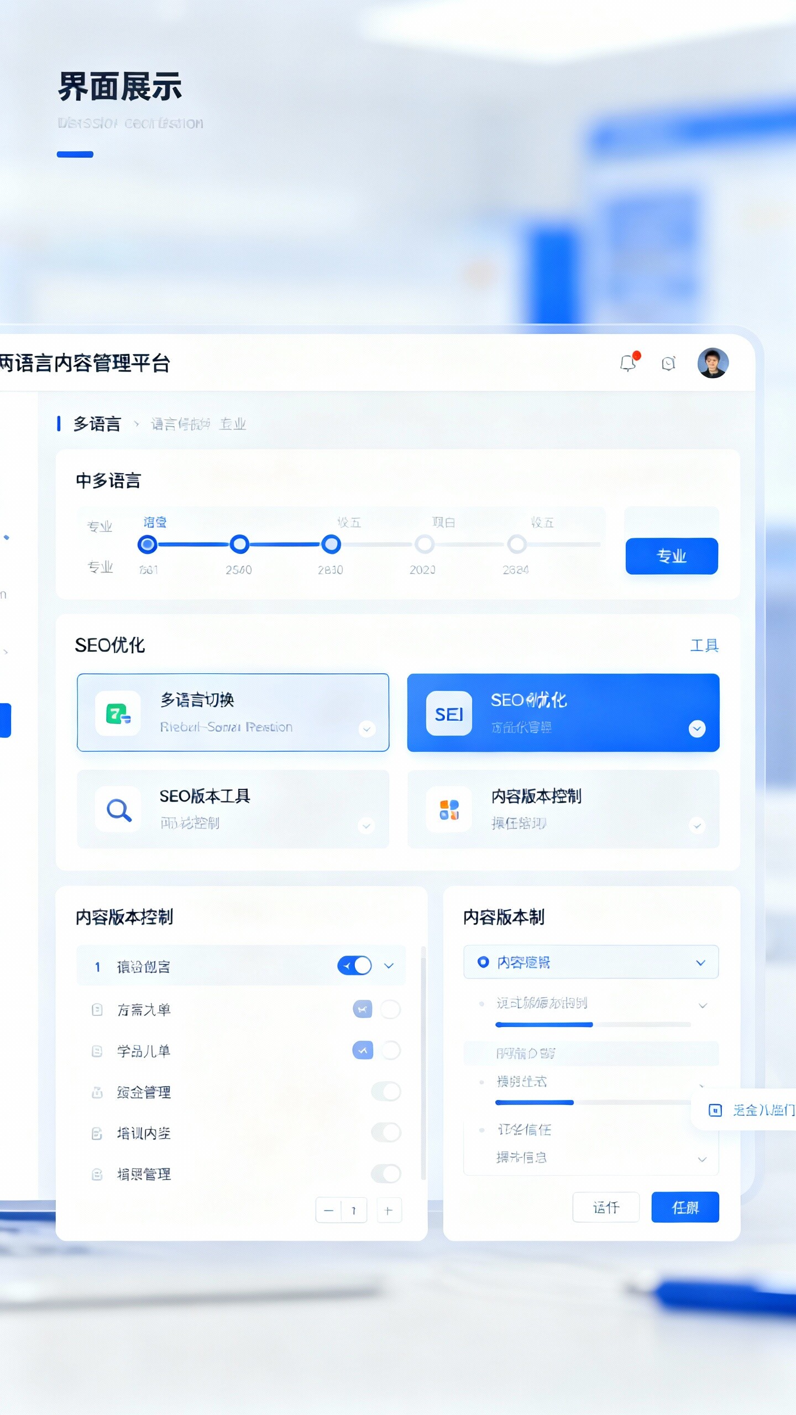Expand the 多语言切换 card chevron
The width and height of the screenshot is (796, 1415).
pyautogui.click(x=366, y=729)
